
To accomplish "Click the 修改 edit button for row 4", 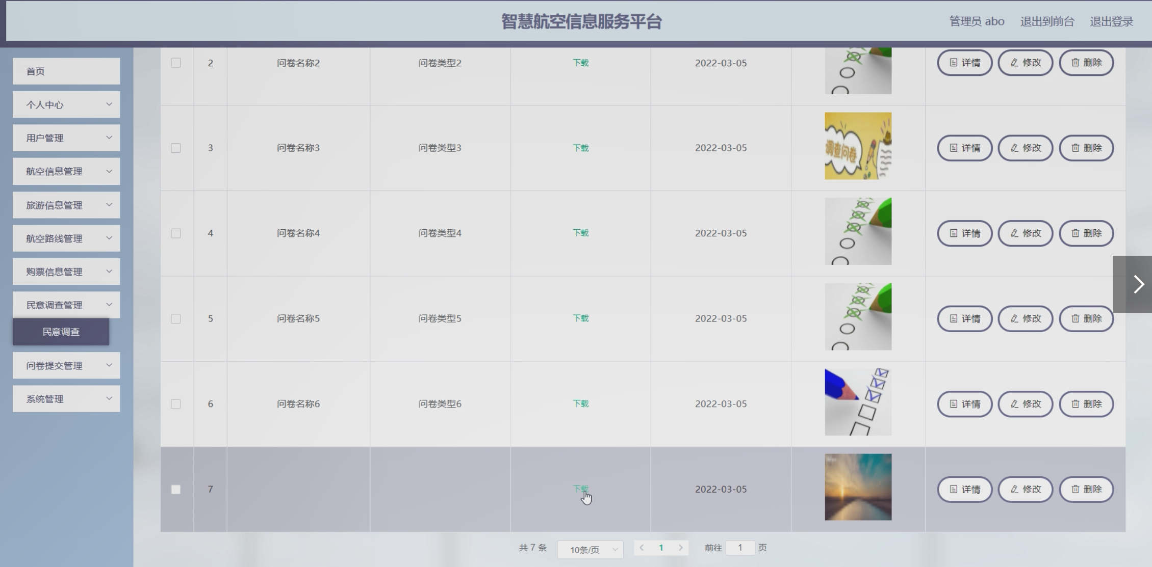I will click(1025, 233).
